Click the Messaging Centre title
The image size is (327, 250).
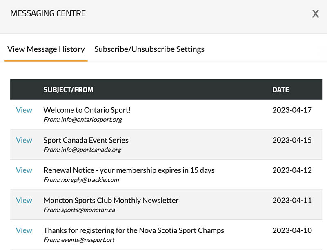(48, 13)
